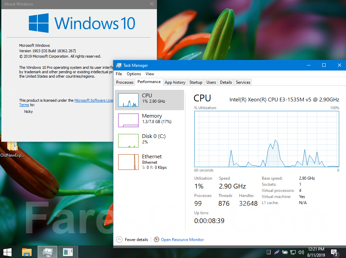
Task: Click the CPU model name 'Intel(R) Xeon(R) CPU E3-1535M v5 @ 2.90GHz'
Action: 284,100
